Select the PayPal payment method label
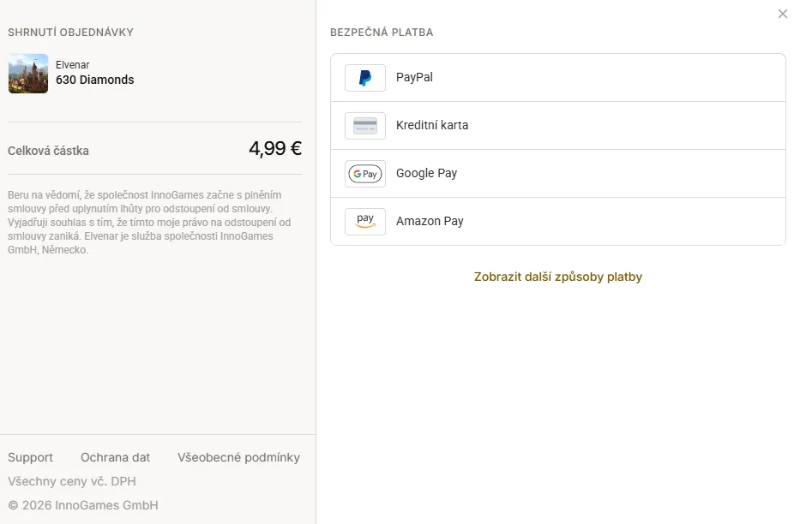 coord(414,77)
